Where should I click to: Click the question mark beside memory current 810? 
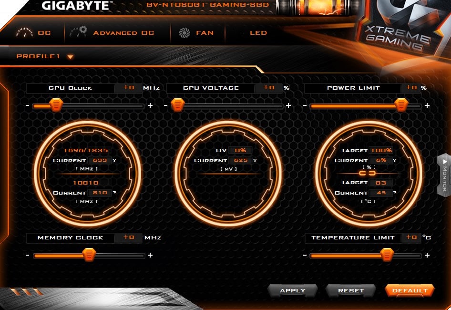pos(114,193)
